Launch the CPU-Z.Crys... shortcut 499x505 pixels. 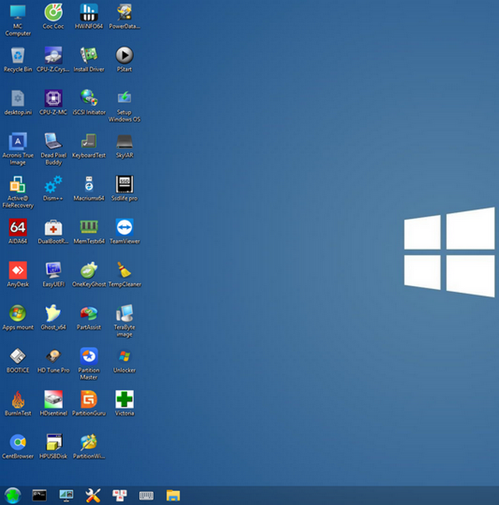click(53, 59)
